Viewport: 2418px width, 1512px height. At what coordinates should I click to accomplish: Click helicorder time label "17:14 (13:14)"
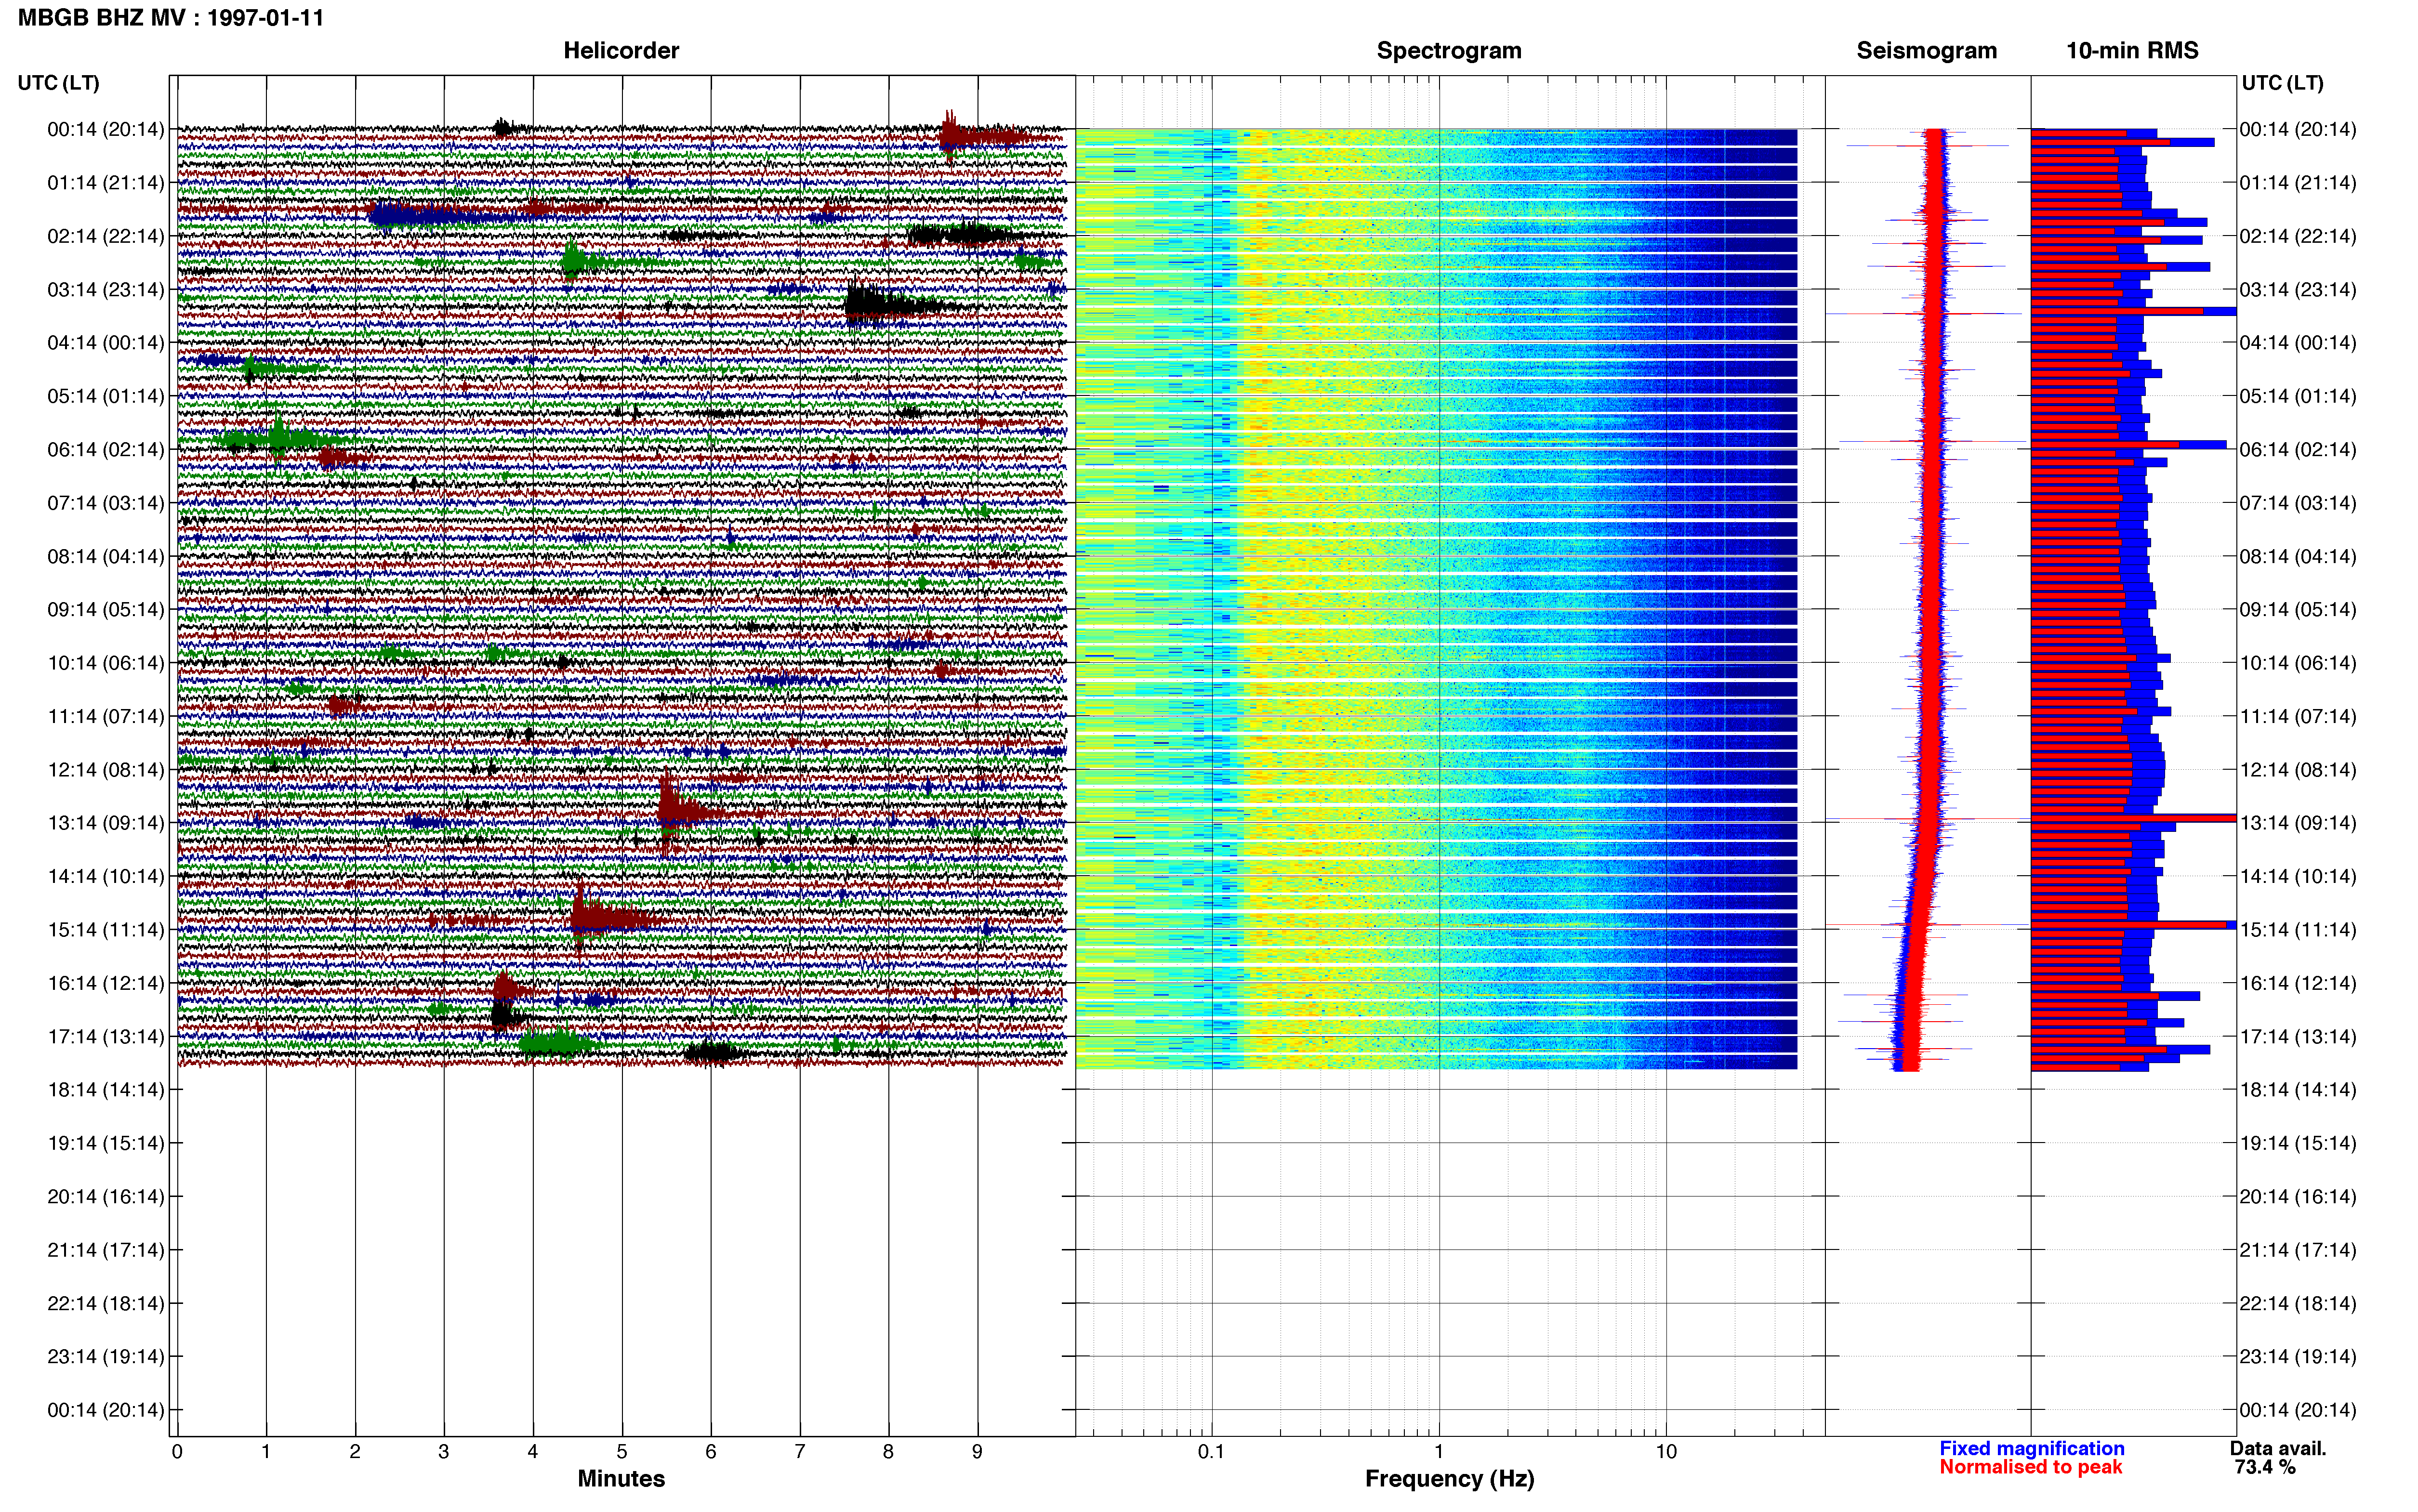click(x=106, y=1037)
